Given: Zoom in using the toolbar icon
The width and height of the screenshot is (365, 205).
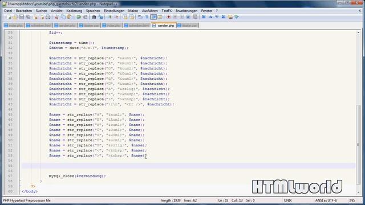Looking at the screenshot, I should click(x=109, y=17).
